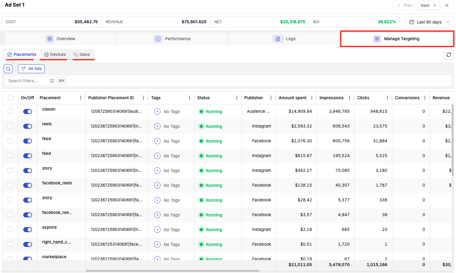Go to the Next ad set
Screen dimensions: 456x273
(x=428, y=5)
